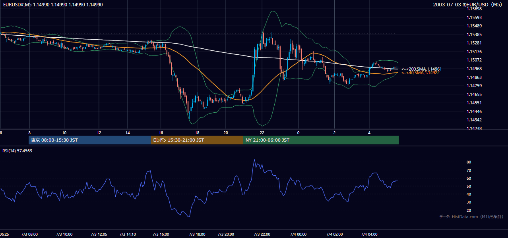This screenshot has width=508, height=238.
Task: Click RSI scale value 80
Action: tap(469, 162)
